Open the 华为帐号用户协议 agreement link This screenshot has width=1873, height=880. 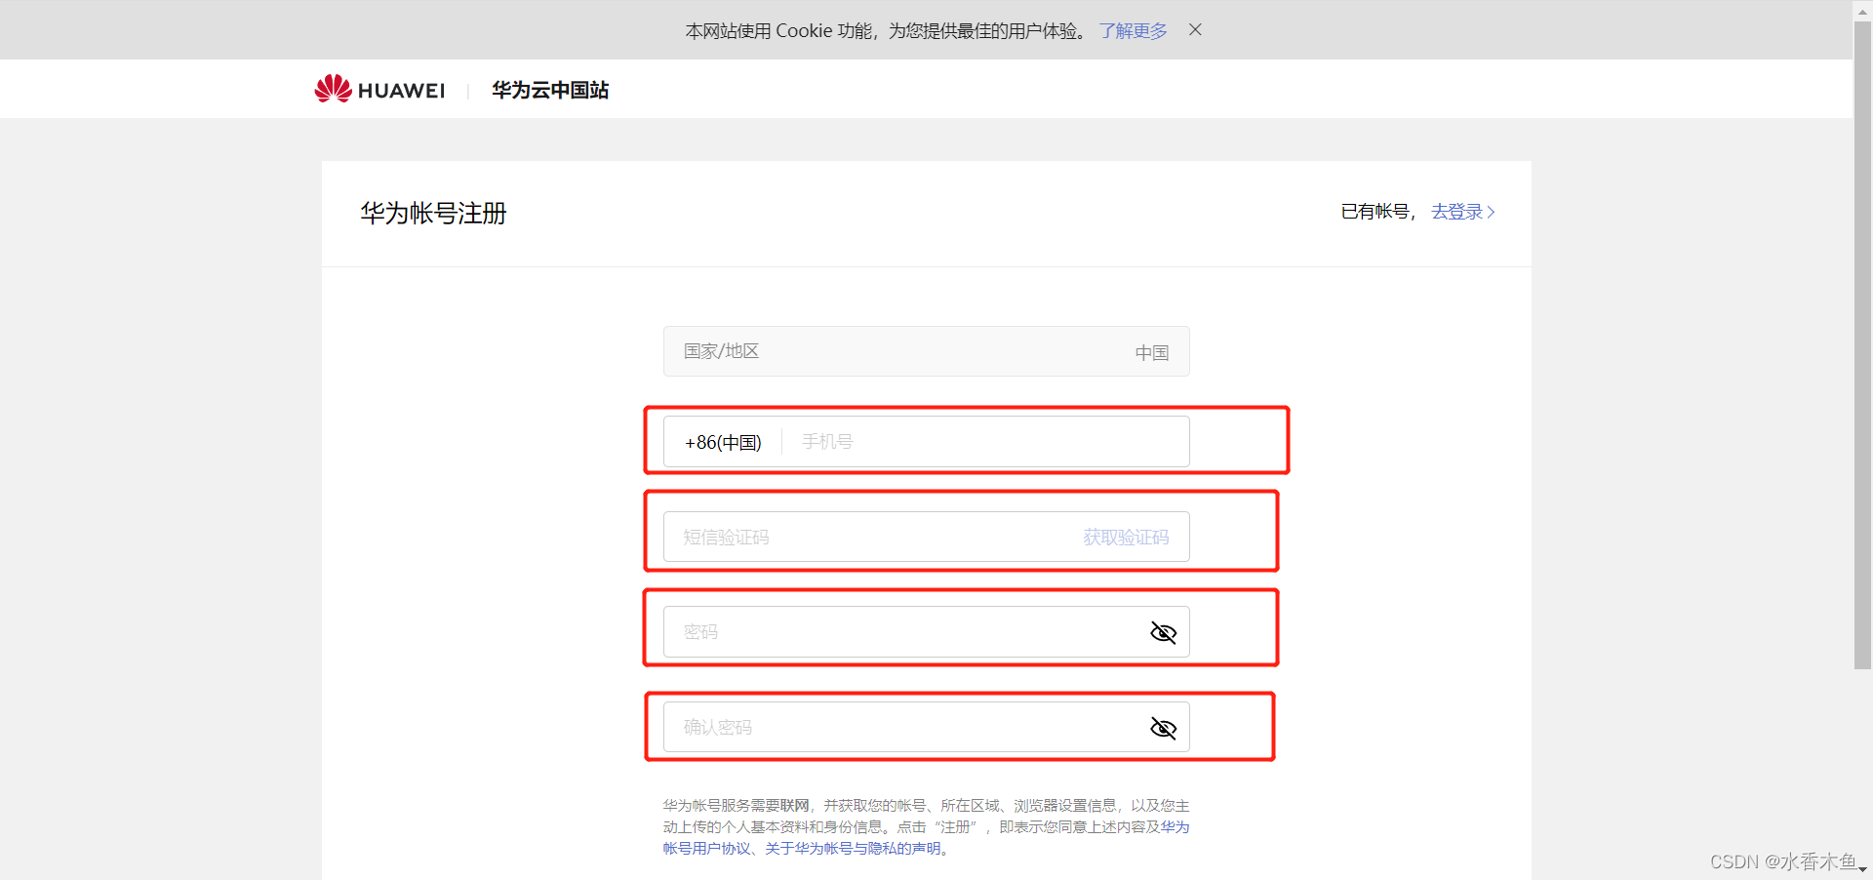707,848
